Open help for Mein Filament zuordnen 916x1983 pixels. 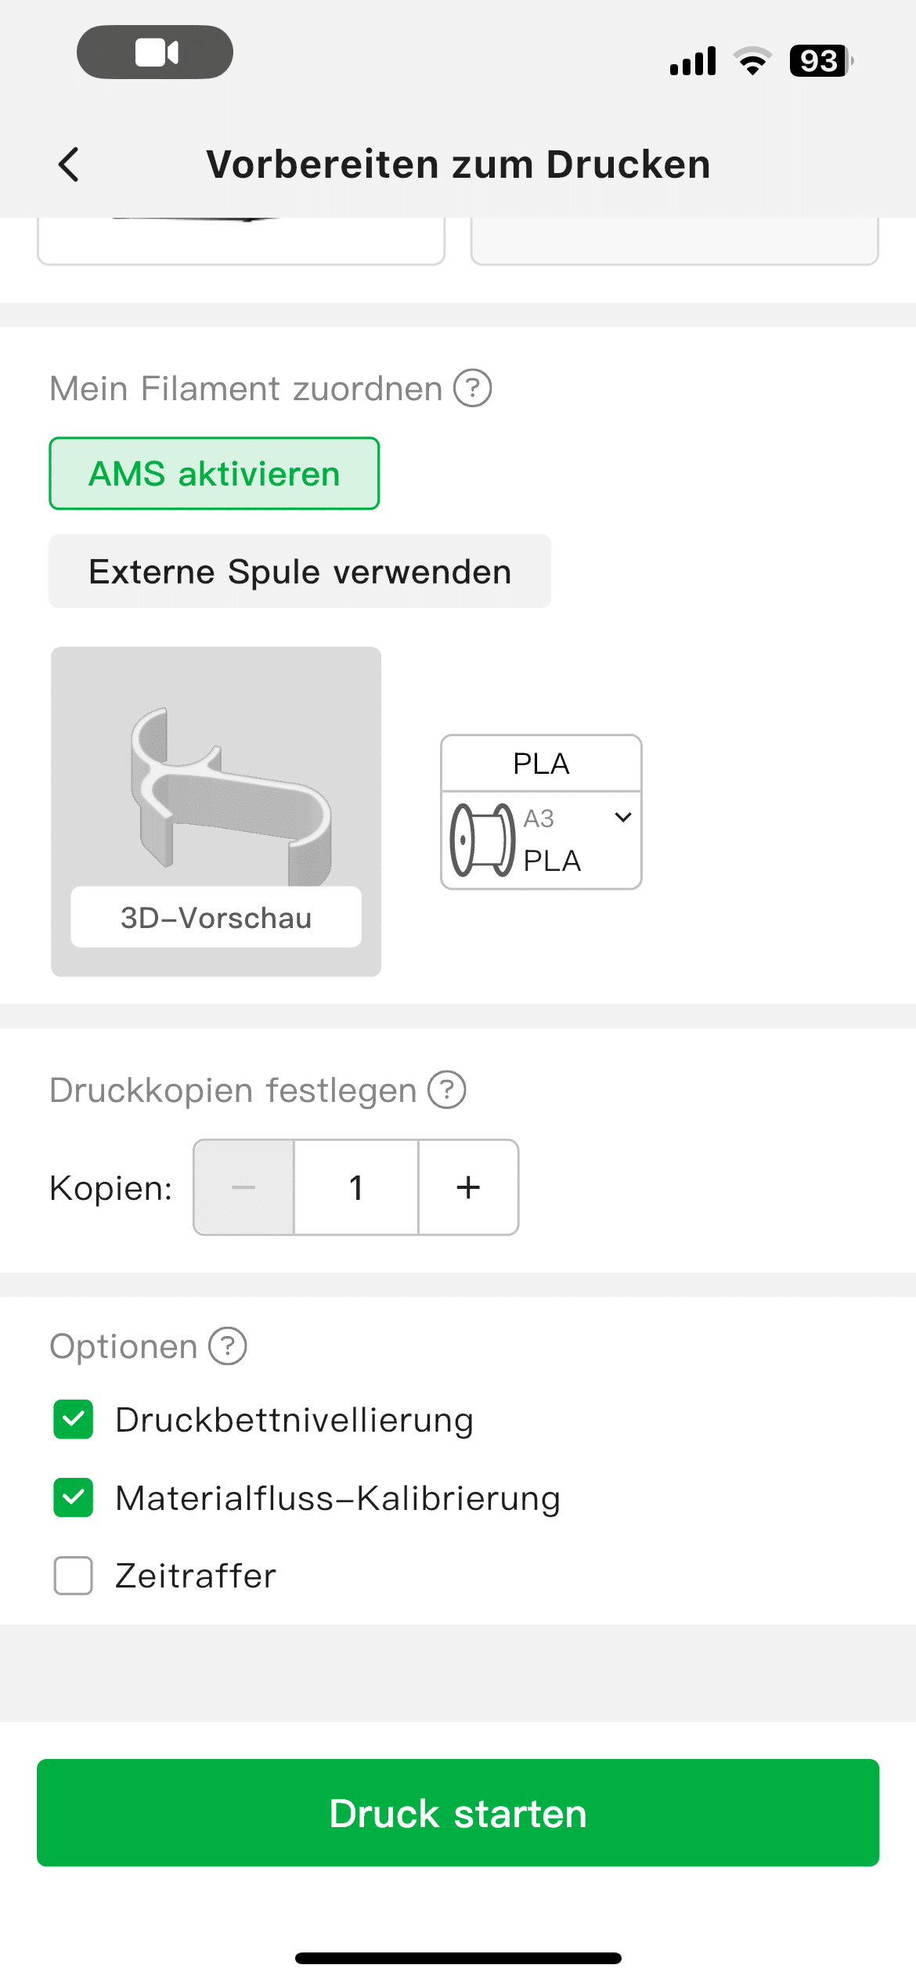(x=473, y=388)
